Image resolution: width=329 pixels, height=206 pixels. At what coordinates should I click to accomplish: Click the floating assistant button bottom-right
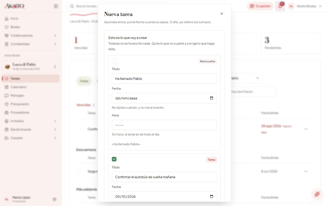[x=317, y=194]
